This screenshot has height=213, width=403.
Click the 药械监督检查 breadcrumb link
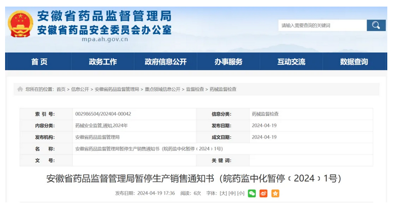(x=223, y=90)
